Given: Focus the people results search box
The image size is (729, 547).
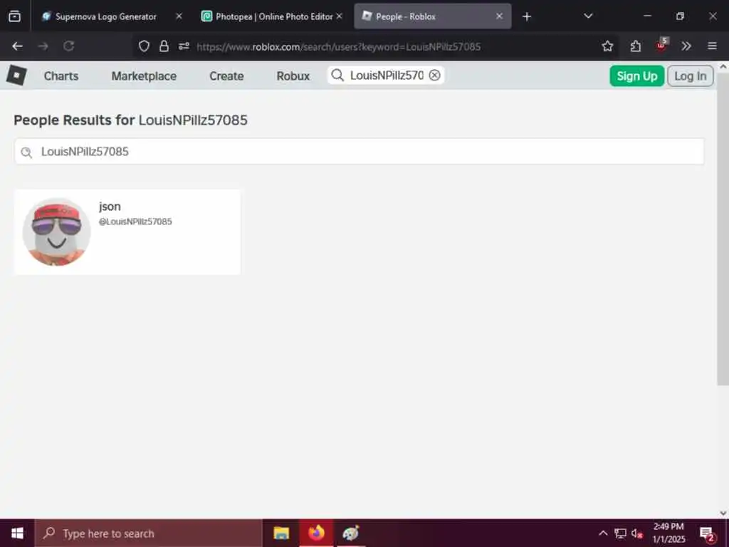Looking at the screenshot, I should click(360, 152).
